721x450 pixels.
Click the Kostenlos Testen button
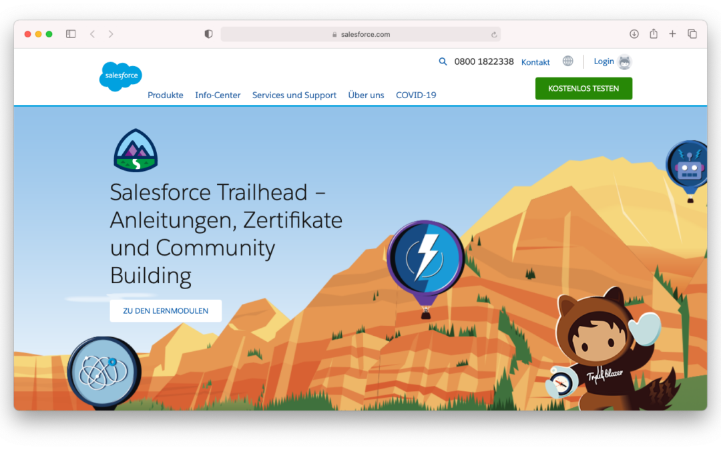pos(583,88)
